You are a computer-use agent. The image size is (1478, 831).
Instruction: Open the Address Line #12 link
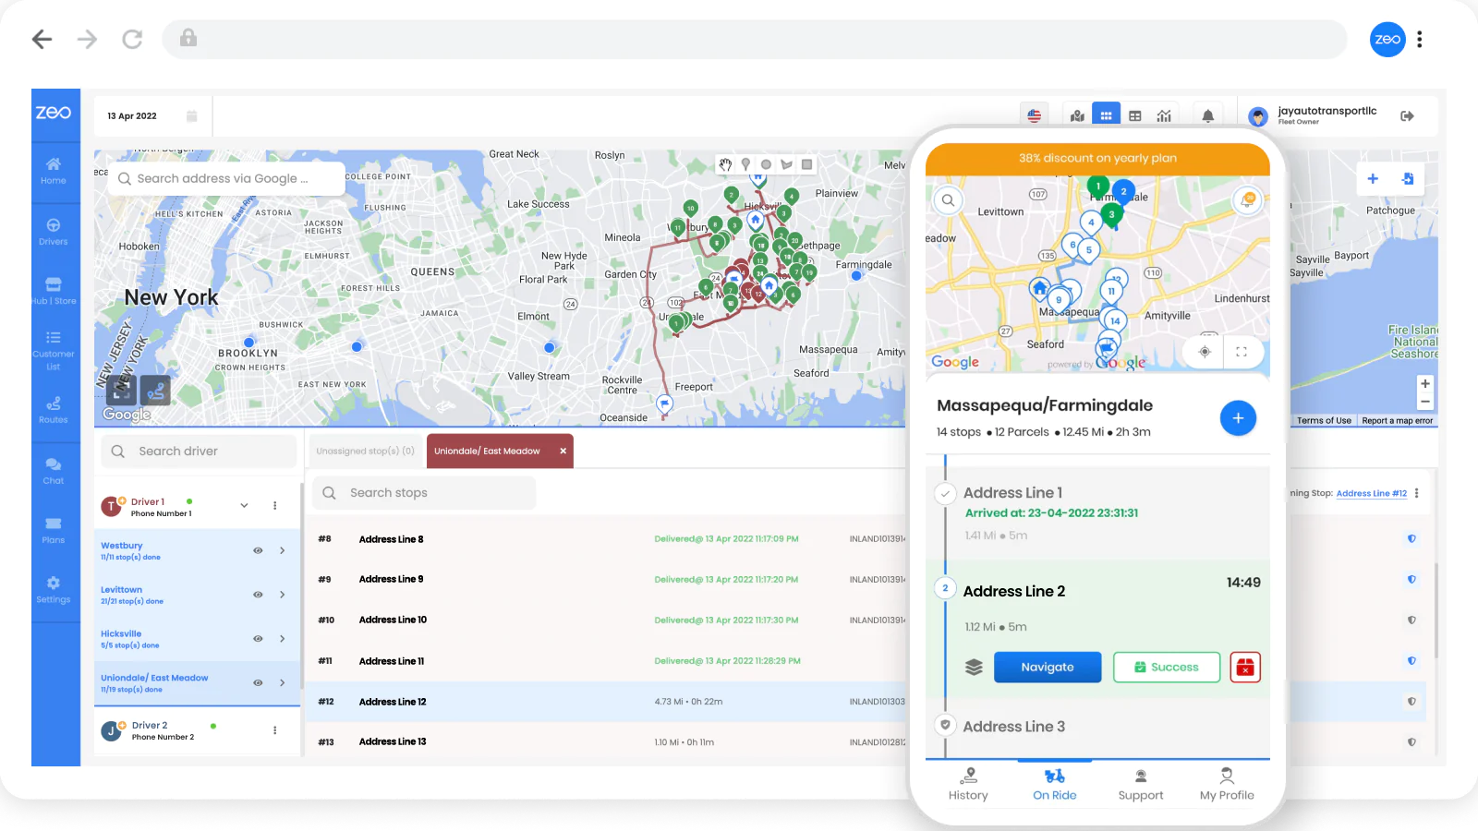click(x=1371, y=493)
